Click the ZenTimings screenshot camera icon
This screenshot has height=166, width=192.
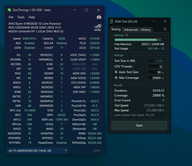coord(99,17)
